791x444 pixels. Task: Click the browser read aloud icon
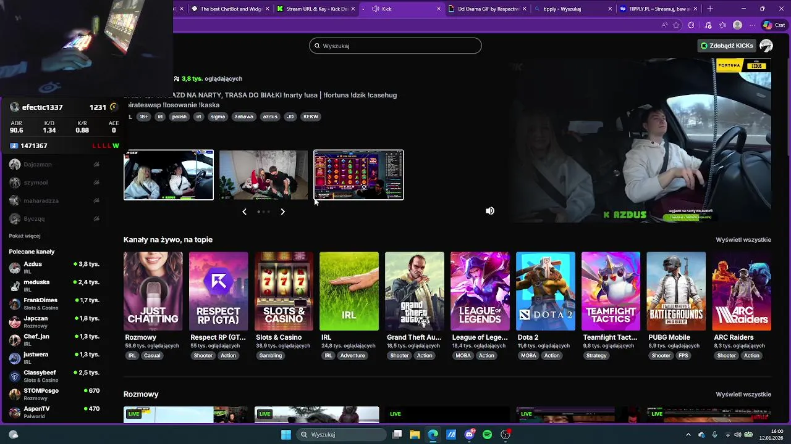point(664,25)
